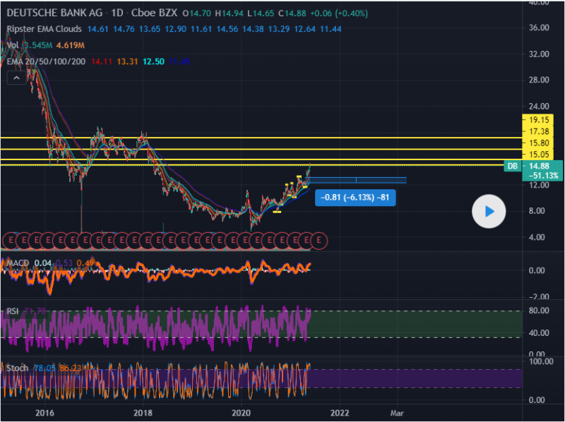
Task: Select the EMA 20/50/100/200 indicator label
Action: (x=44, y=61)
